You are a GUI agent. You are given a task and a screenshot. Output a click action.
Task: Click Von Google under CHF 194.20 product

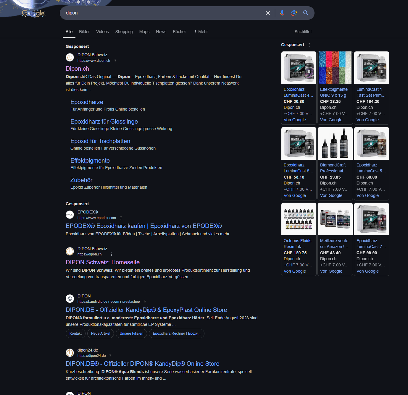coord(367,120)
